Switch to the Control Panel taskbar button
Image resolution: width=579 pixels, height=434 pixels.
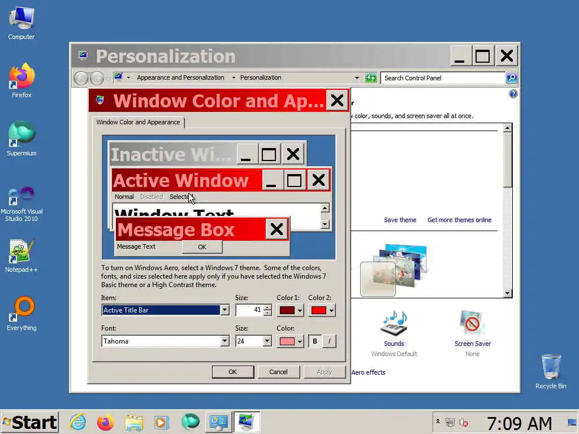219,422
